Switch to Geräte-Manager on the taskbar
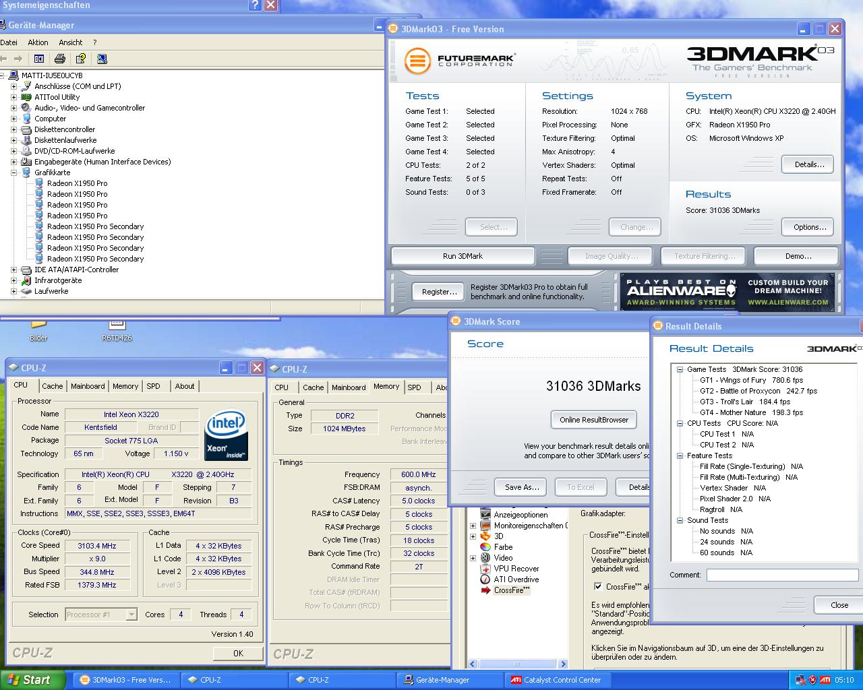This screenshot has height=690, width=863. [x=450, y=680]
